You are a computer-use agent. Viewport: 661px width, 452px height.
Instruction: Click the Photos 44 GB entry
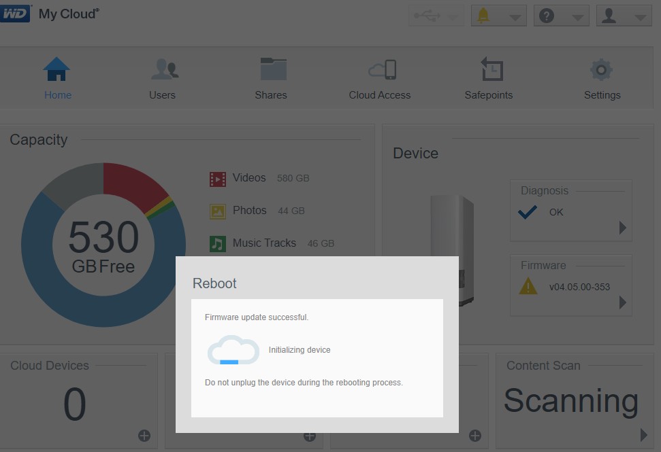pyautogui.click(x=257, y=211)
